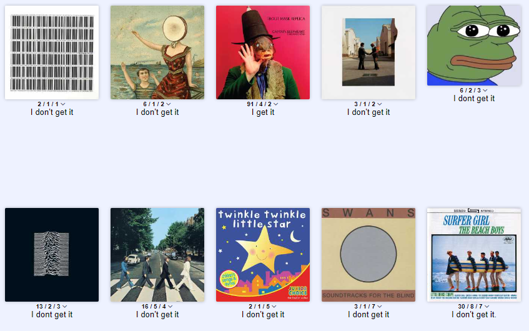
Task: Open the Pepe frog image thumbnail
Action: pos(474,46)
